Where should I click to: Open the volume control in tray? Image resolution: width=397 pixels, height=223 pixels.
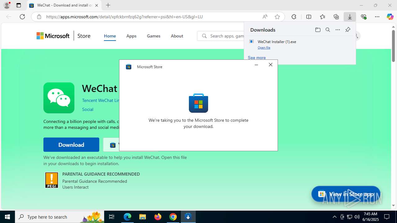357,217
